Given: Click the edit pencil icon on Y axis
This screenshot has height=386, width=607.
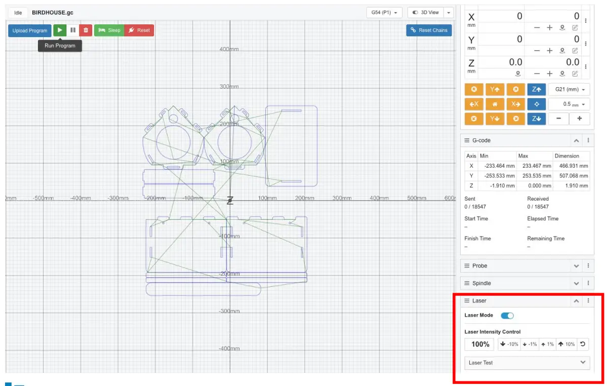Looking at the screenshot, I should coord(575,50).
